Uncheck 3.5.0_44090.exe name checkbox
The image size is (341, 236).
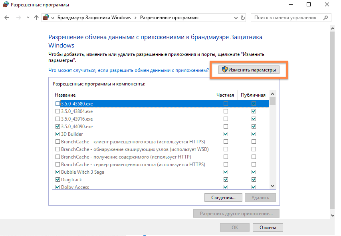click(x=57, y=126)
